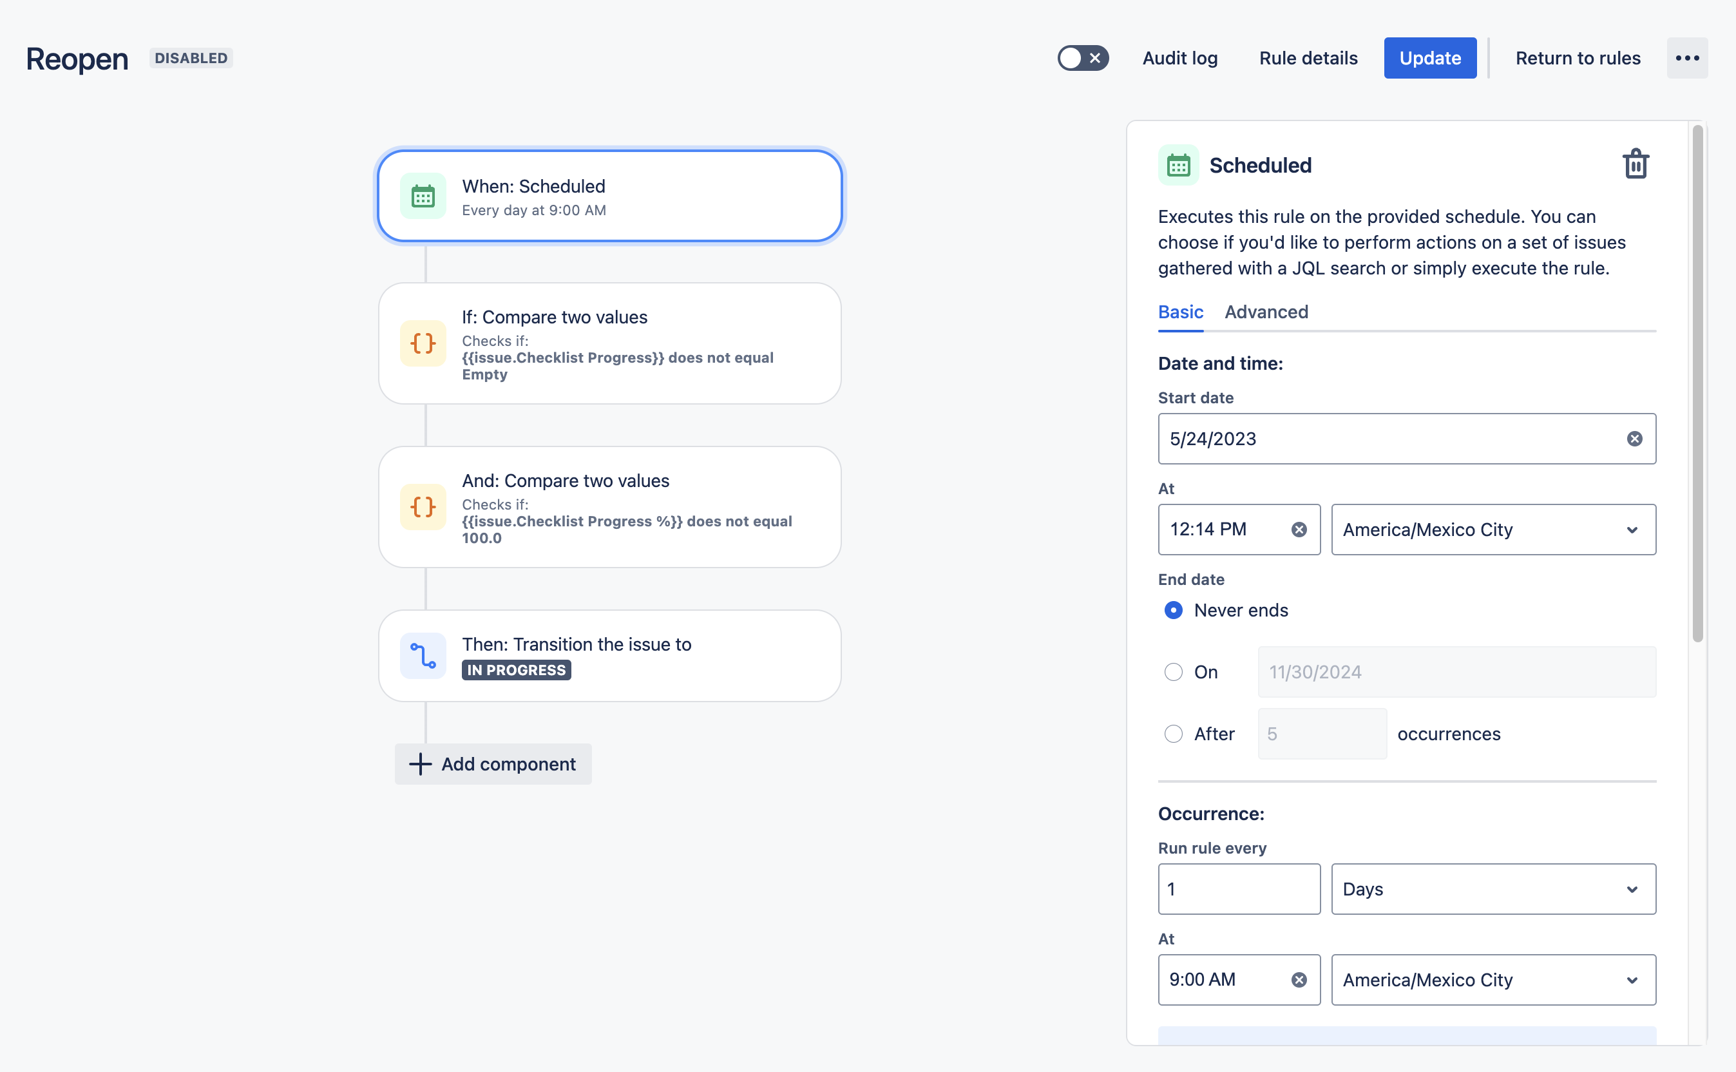Open the Audit log
The width and height of the screenshot is (1736, 1072).
(x=1179, y=58)
